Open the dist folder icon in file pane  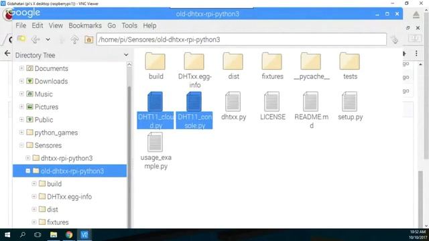[233, 61]
